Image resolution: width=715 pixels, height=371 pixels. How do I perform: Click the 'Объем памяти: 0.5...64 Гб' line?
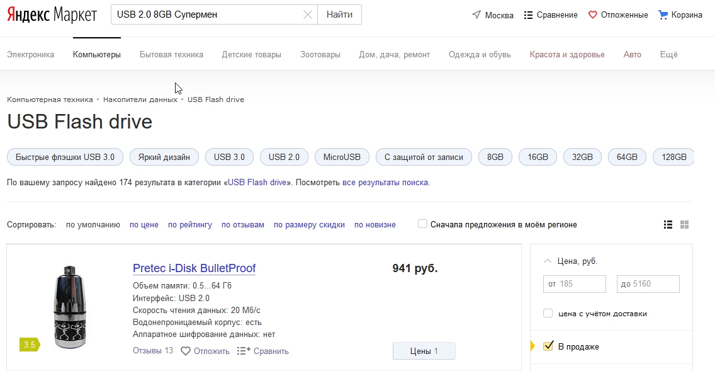(182, 286)
